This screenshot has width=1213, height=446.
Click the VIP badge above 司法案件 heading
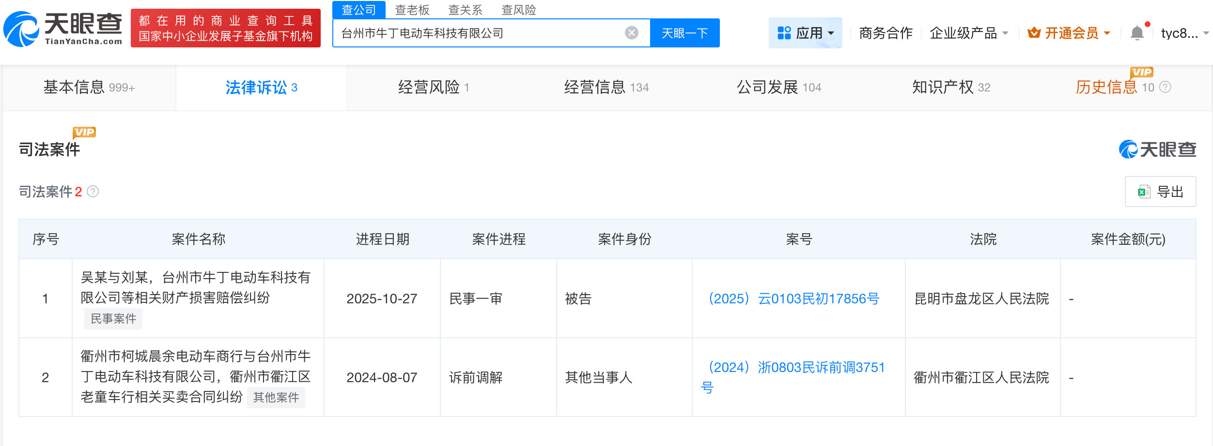click(84, 132)
